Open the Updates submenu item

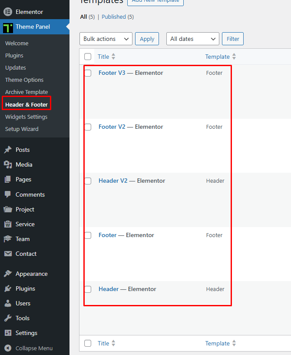15,68
